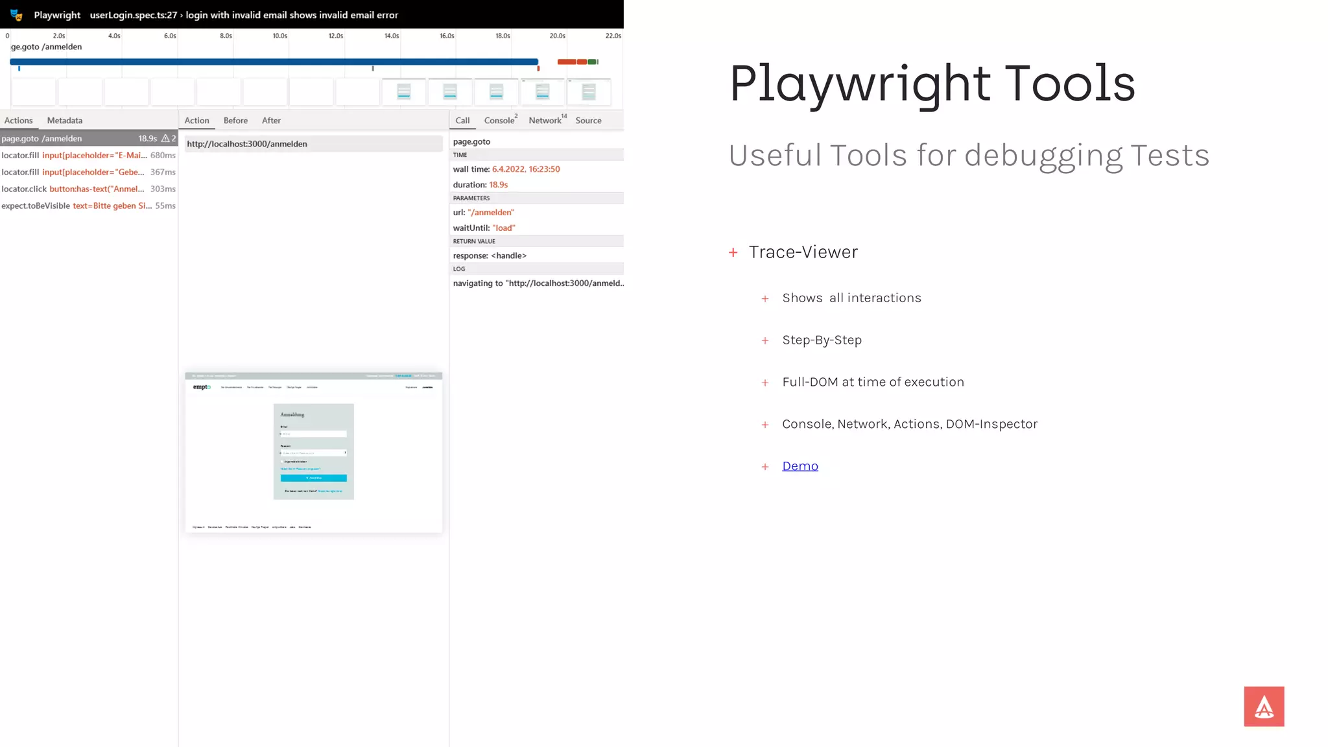
Task: Select the page.goto /anmelden action
Action: click(89, 138)
